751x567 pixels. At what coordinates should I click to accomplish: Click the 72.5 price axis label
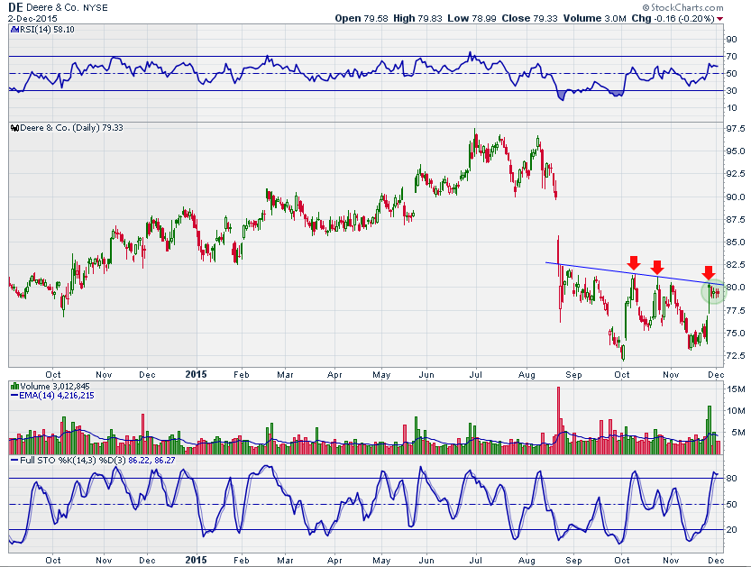[x=736, y=356]
